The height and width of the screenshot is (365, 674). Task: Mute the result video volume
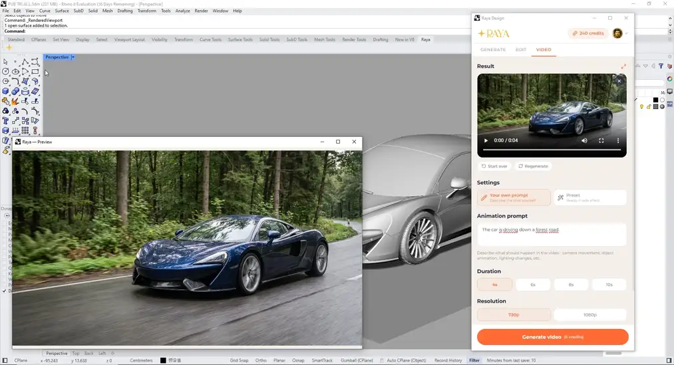(584, 140)
